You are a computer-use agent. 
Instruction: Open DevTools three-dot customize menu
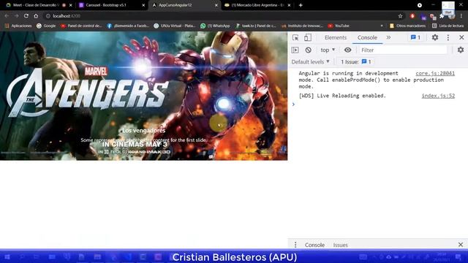pos(448,37)
